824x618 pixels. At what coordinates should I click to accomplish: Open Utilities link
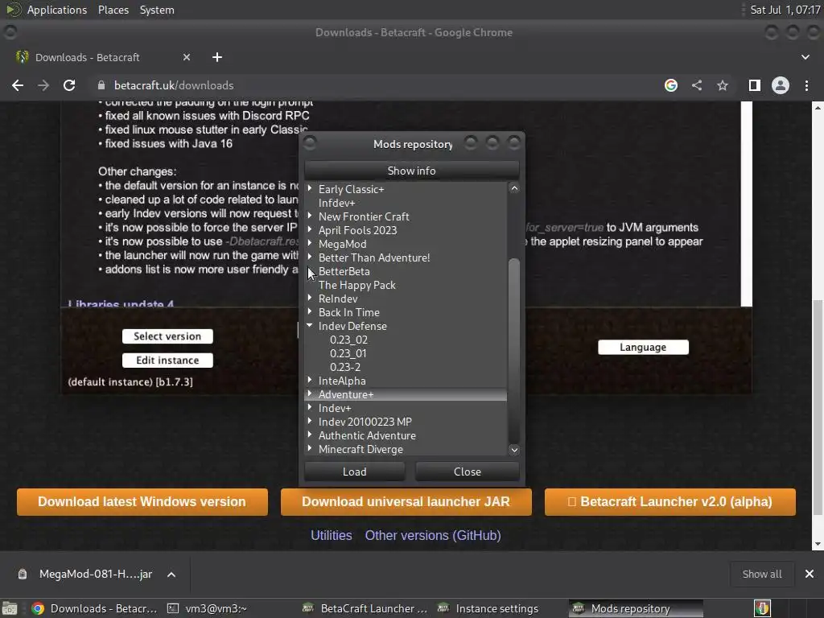(331, 535)
